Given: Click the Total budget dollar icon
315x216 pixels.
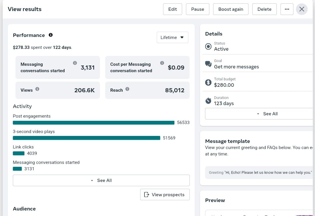Looking at the screenshot, I should (208, 82).
